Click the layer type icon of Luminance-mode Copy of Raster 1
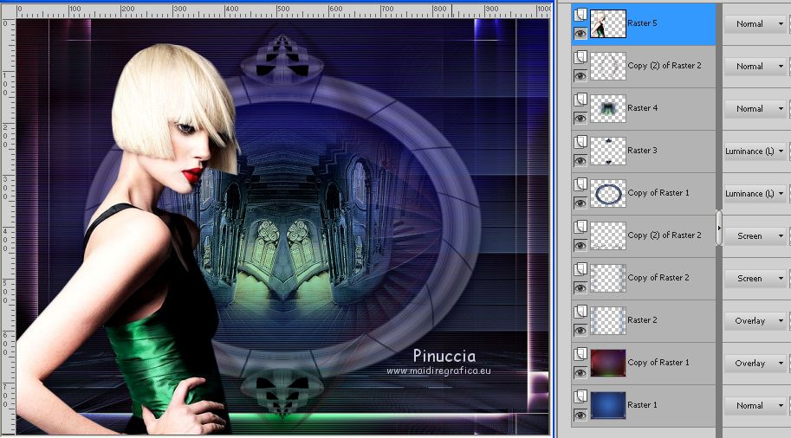 [580, 184]
